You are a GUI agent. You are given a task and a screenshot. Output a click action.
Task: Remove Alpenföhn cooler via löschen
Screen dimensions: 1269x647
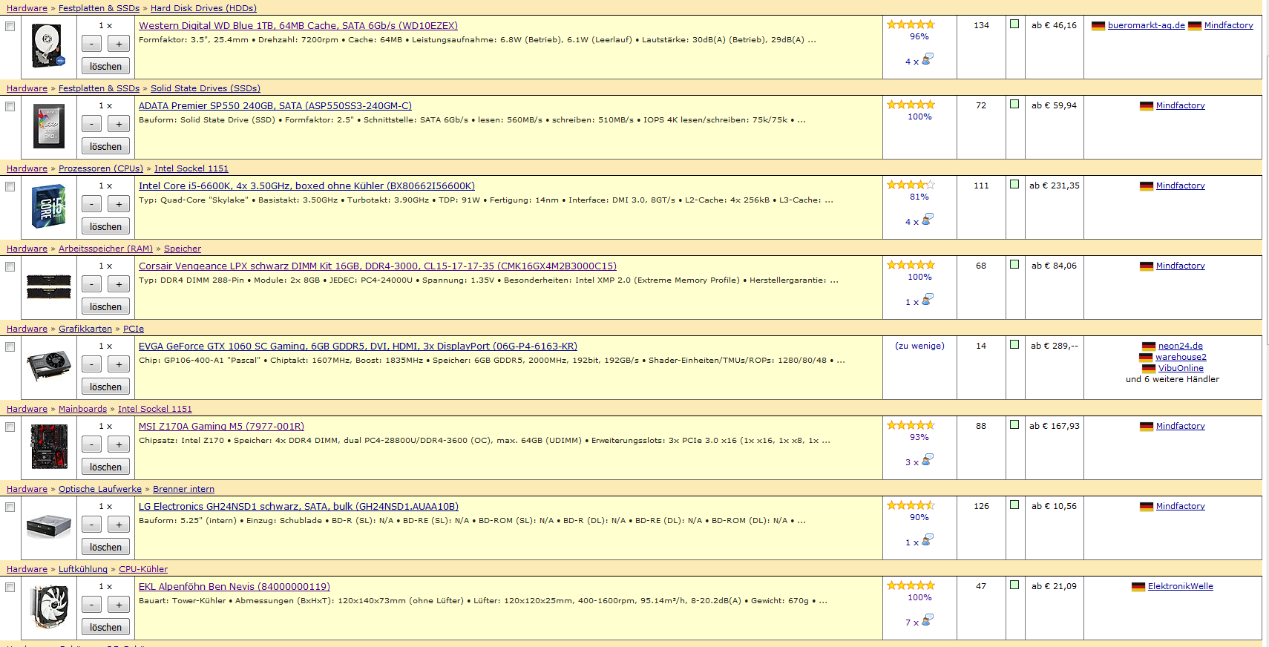tap(105, 627)
